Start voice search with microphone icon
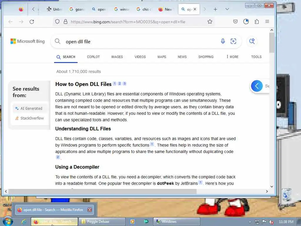The image size is (301, 226). pyautogui.click(x=223, y=41)
